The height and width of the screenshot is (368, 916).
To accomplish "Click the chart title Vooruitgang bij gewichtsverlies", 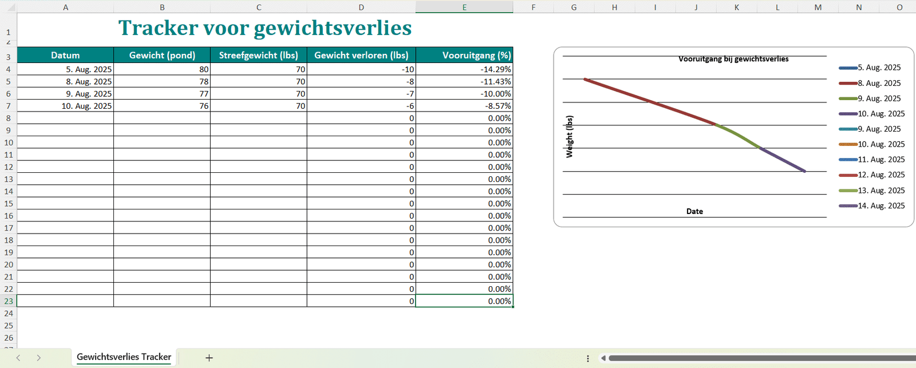I will [733, 59].
